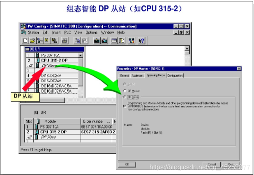Click the module icon beside PS 307 10A in the detail table
The height and width of the screenshot is (175, 254).
coord(37,127)
